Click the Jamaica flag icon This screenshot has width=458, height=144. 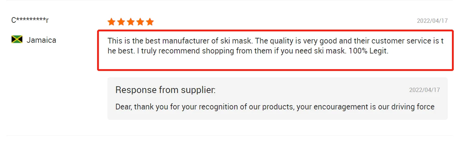point(17,40)
